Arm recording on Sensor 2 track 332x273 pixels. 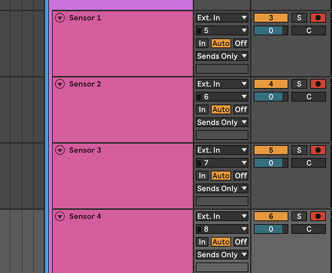(318, 84)
